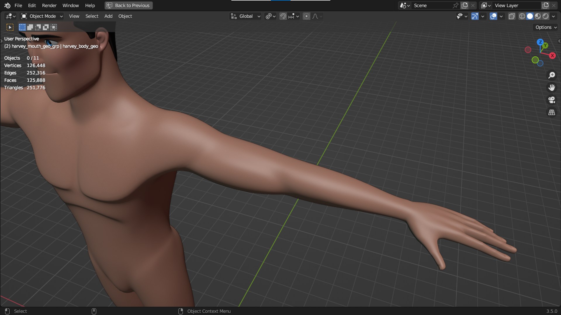The width and height of the screenshot is (561, 315).
Task: Toggle the viewport overlays
Action: pyautogui.click(x=493, y=16)
